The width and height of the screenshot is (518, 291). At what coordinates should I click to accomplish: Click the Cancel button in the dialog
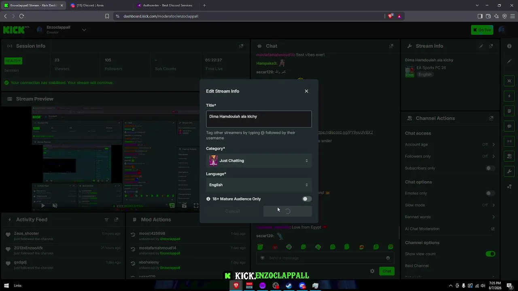click(x=232, y=211)
